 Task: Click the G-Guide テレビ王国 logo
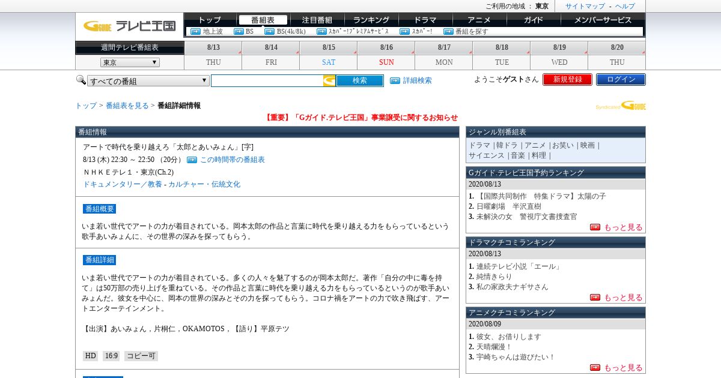pyautogui.click(x=129, y=26)
